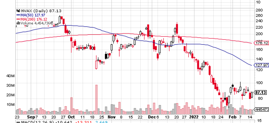Click the 127.97 price tag on right axis
This screenshot has width=269, height=123.
coord(261,65)
